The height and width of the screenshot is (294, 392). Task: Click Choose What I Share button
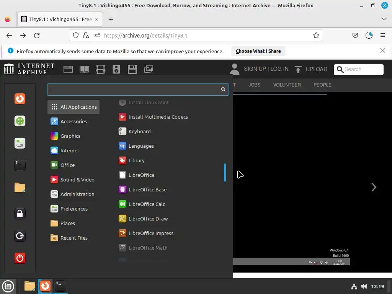coord(258,51)
